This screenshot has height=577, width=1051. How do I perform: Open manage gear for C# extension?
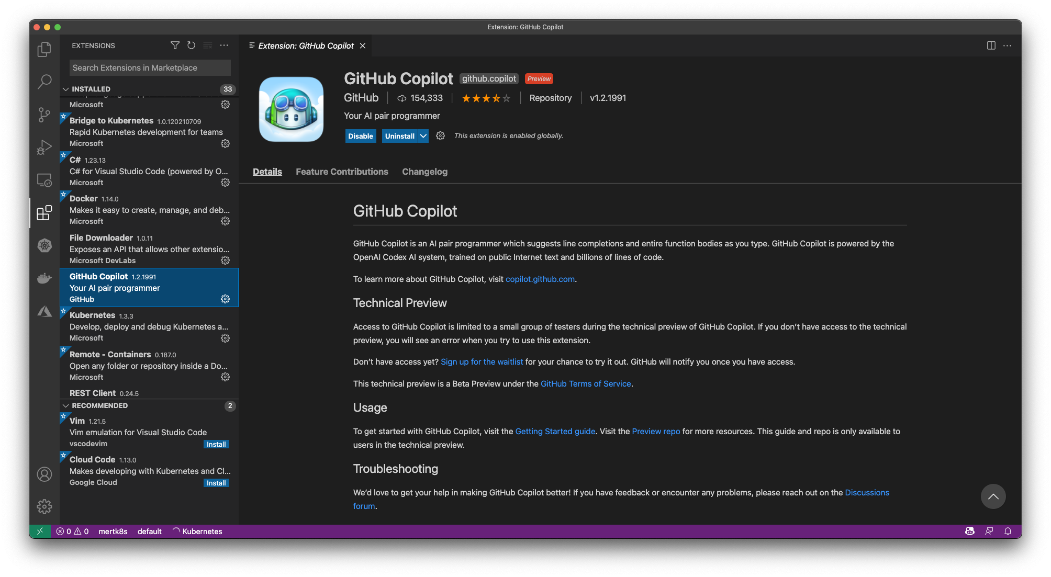225,182
